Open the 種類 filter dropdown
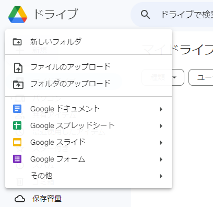Viewport: 213px width, 207px height. pyautogui.click(x=163, y=77)
